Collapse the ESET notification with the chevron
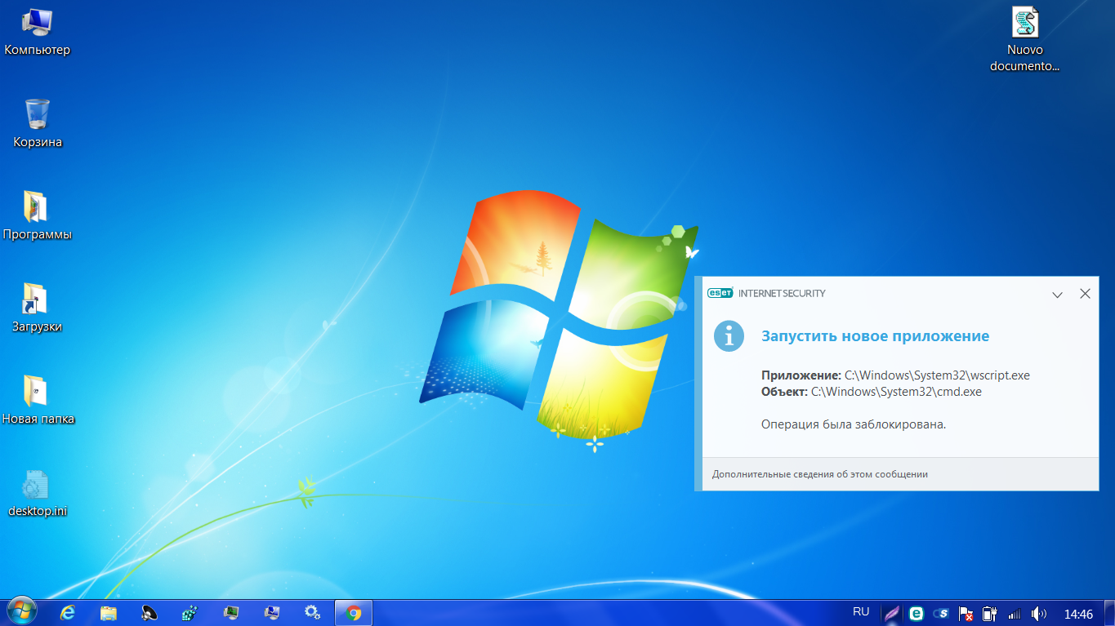Image resolution: width=1115 pixels, height=626 pixels. coord(1057,294)
